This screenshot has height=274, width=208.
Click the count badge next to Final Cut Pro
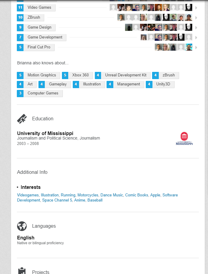point(20,47)
